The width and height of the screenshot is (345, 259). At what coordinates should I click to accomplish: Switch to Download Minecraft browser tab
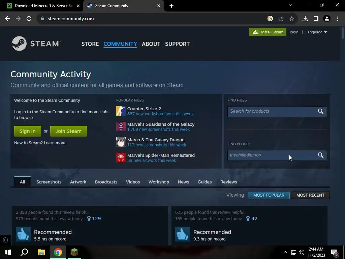pyautogui.click(x=41, y=6)
